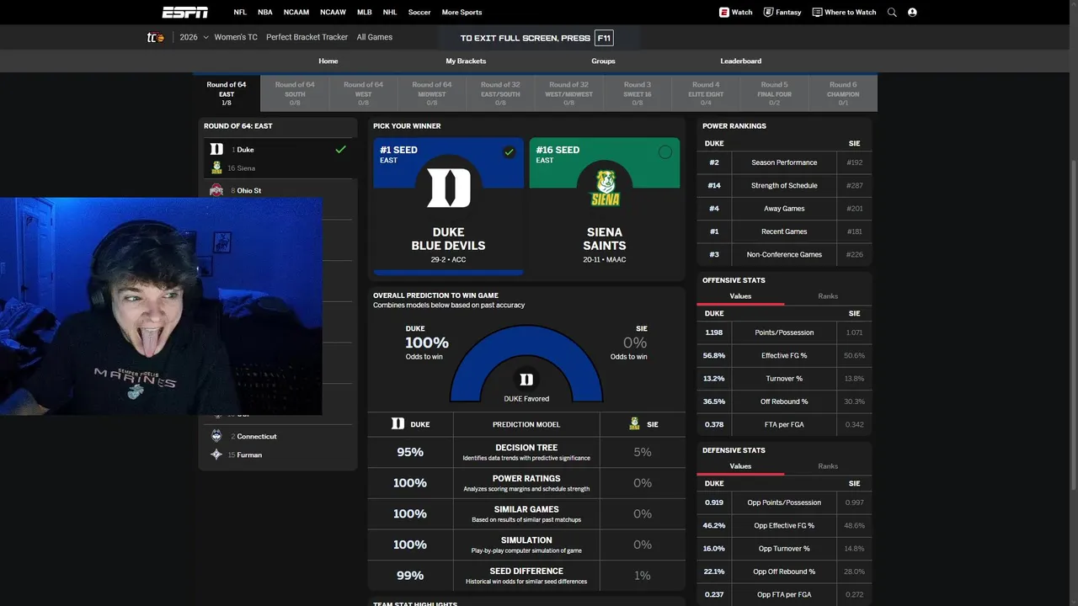Expand the More Sports menu
This screenshot has width=1078, height=606.
462,12
